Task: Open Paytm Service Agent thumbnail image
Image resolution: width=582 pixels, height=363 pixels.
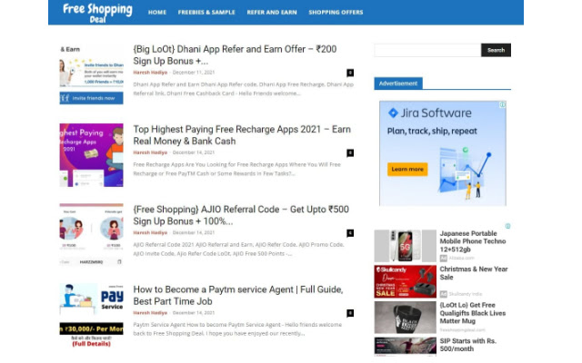Action: click(x=91, y=315)
